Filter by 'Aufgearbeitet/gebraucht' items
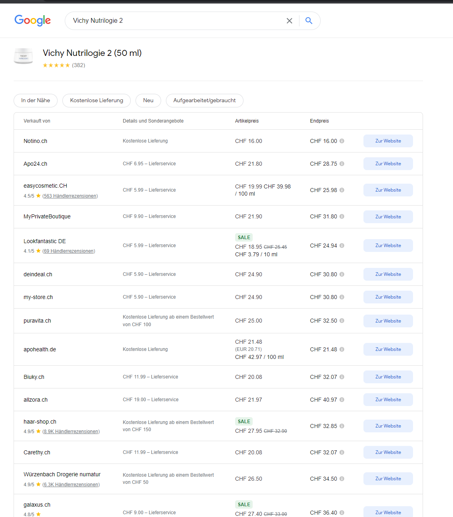Image resolution: width=453 pixels, height=517 pixels. click(x=204, y=101)
